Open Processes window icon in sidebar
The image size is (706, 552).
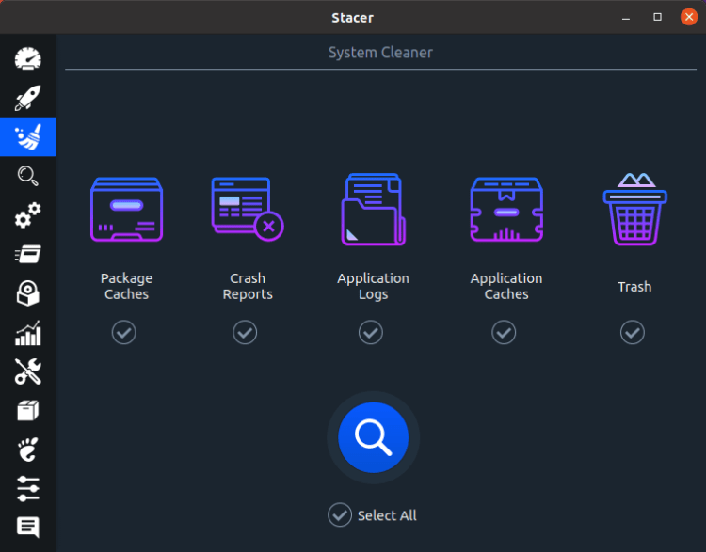[x=28, y=254]
